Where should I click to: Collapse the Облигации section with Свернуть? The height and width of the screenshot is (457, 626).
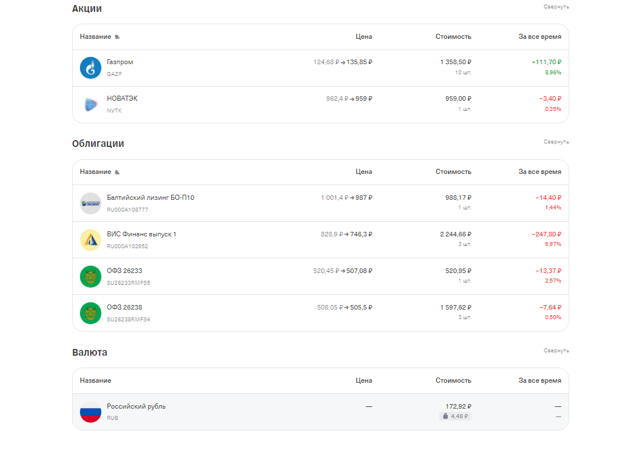tap(556, 142)
